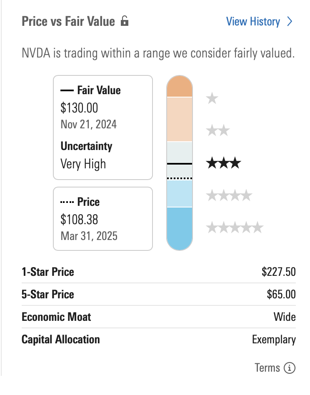Screen dimensions: 310x395
Task: Click the four-star rating icon
Action: (x=229, y=195)
